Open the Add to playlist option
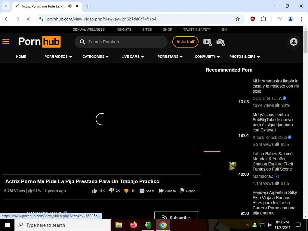 [x=147, y=191]
